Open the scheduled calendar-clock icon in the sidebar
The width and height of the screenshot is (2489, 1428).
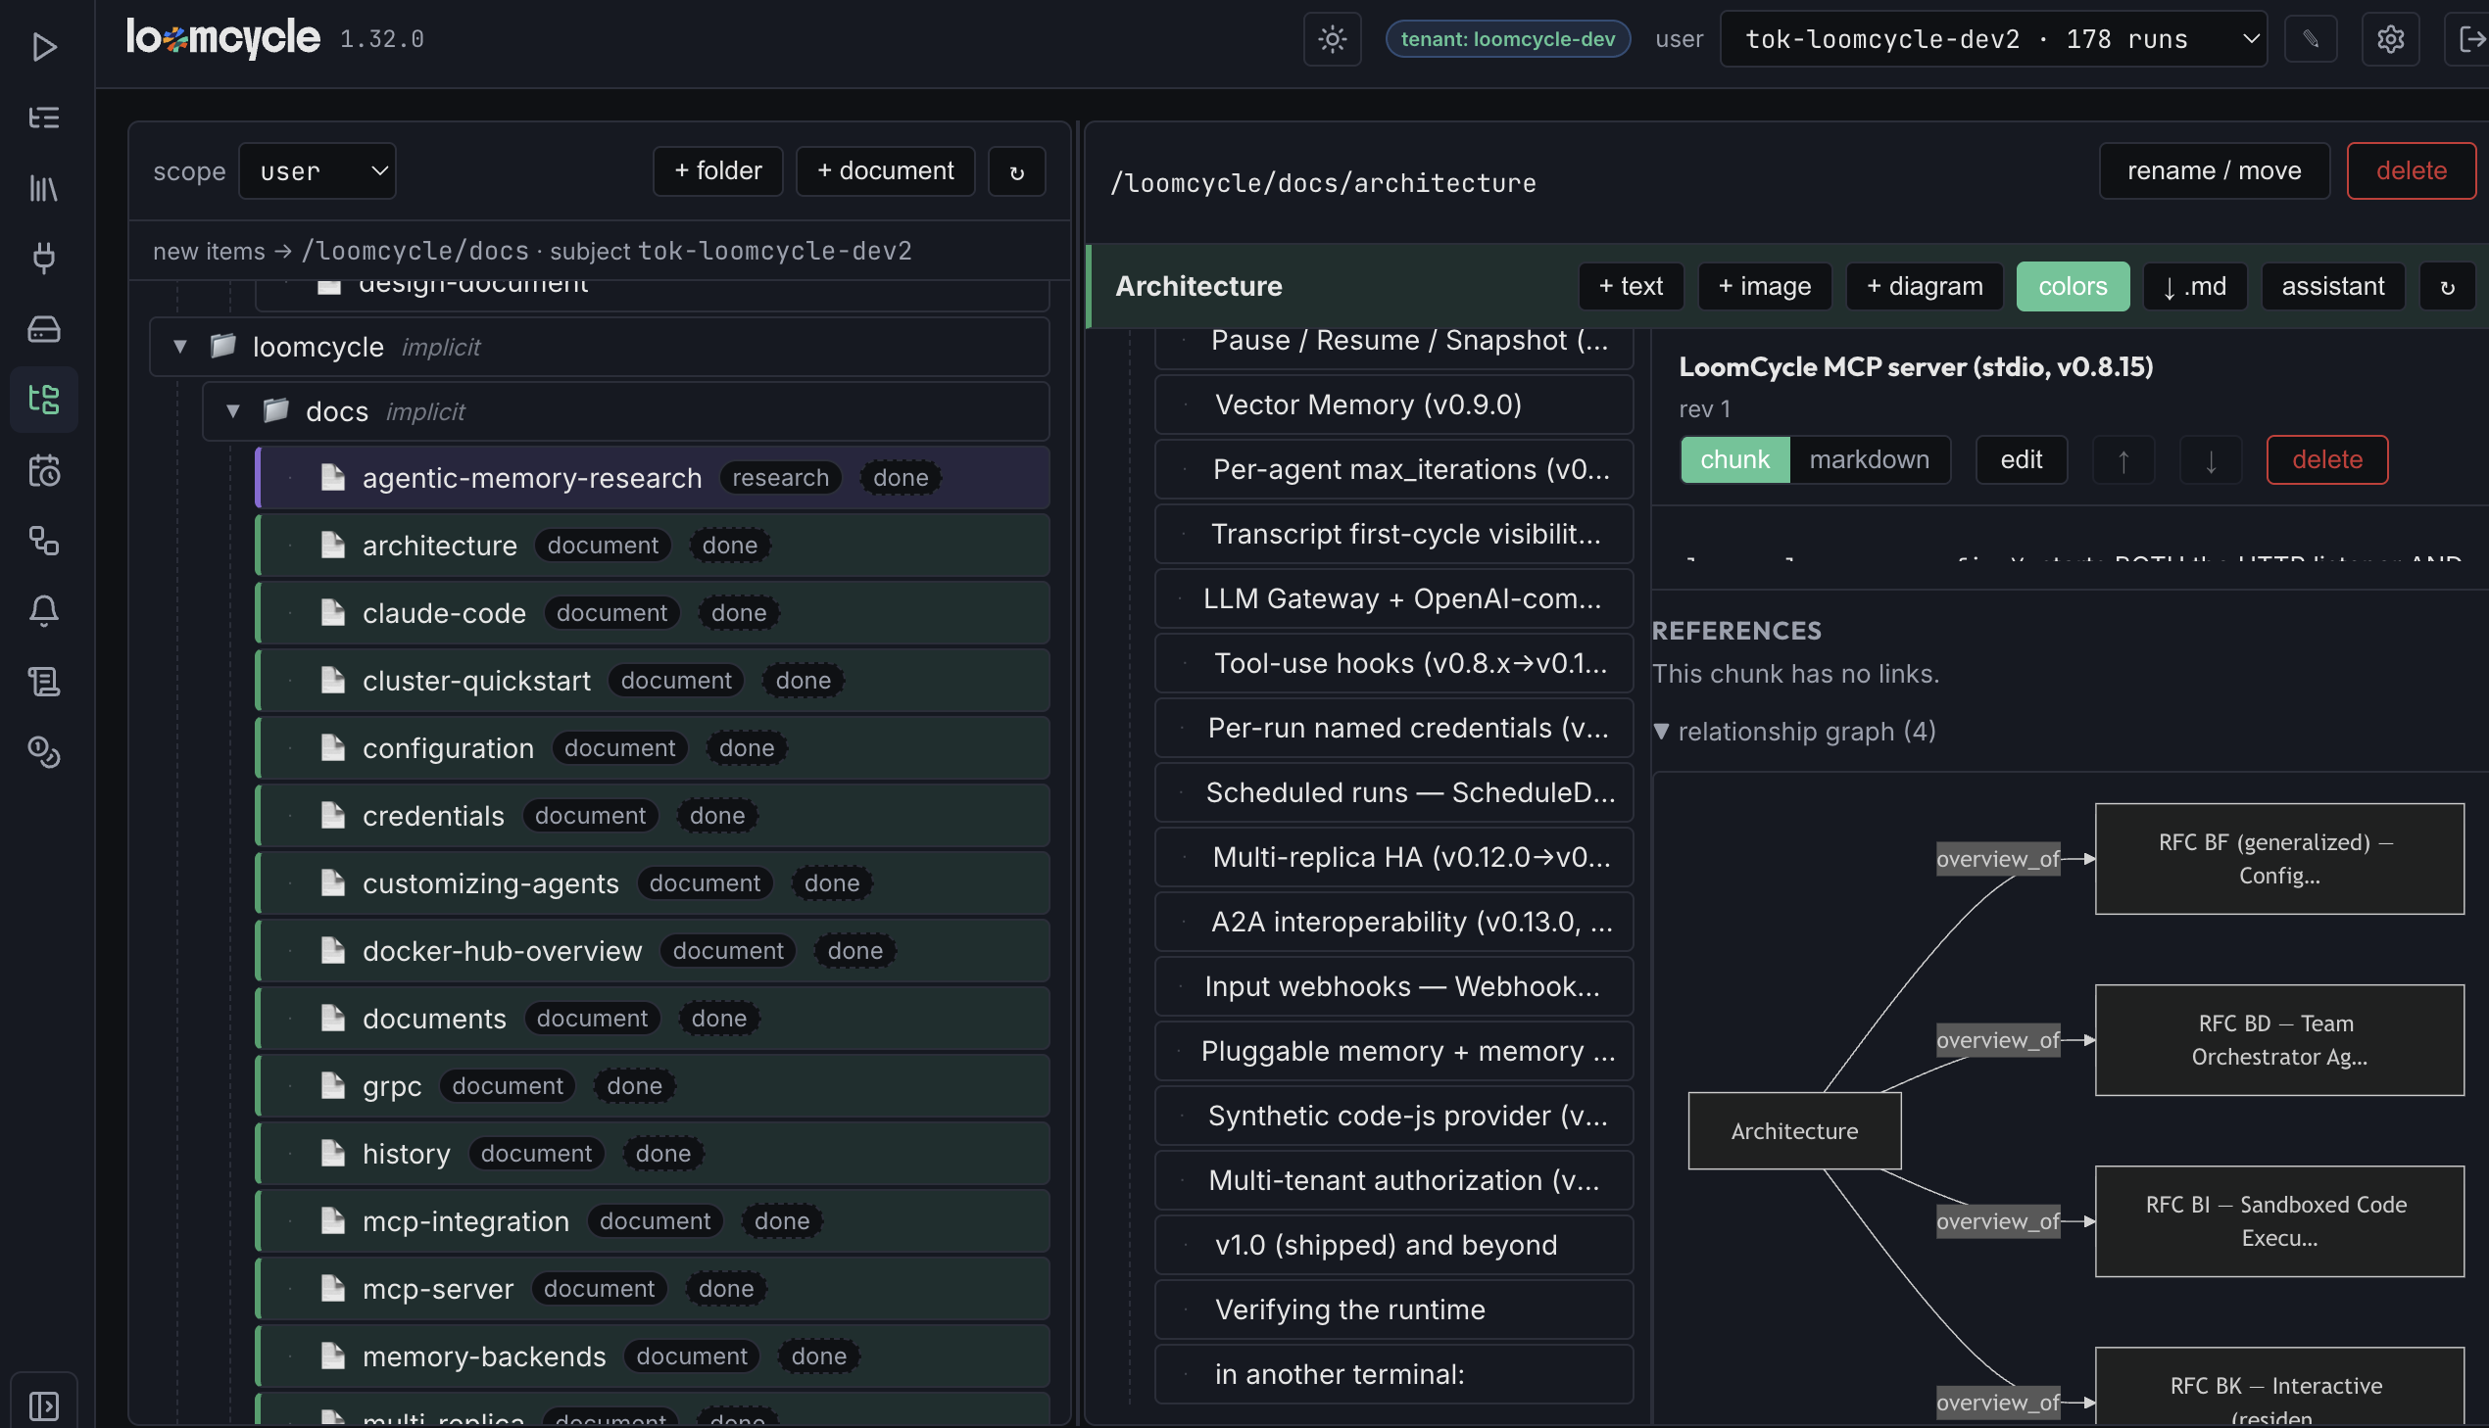(44, 471)
